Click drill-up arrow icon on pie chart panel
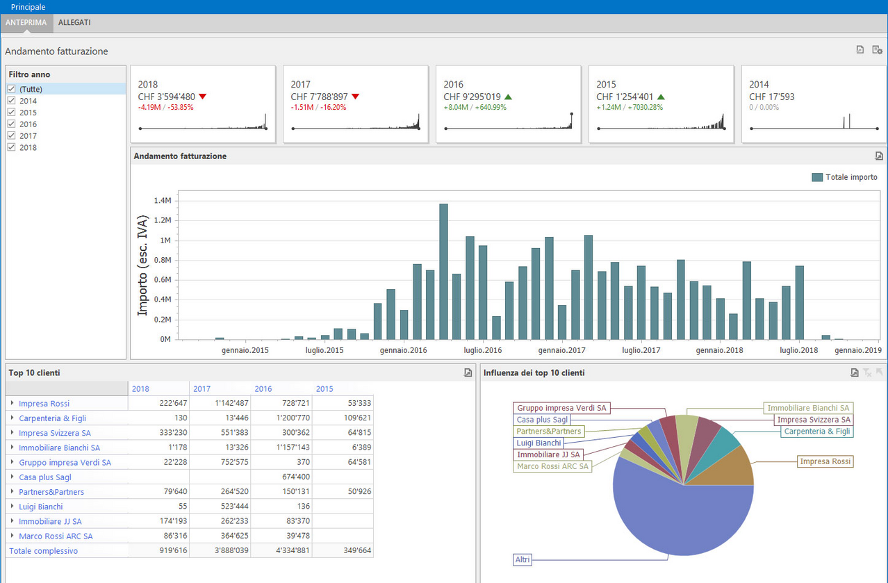 click(879, 373)
